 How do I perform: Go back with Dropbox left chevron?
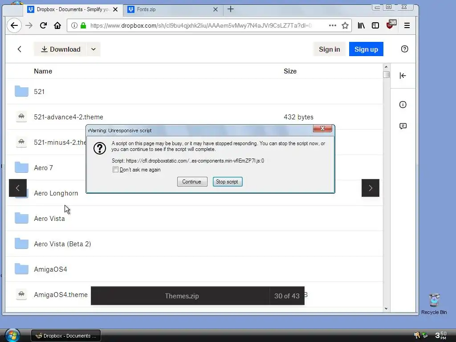(x=20, y=49)
